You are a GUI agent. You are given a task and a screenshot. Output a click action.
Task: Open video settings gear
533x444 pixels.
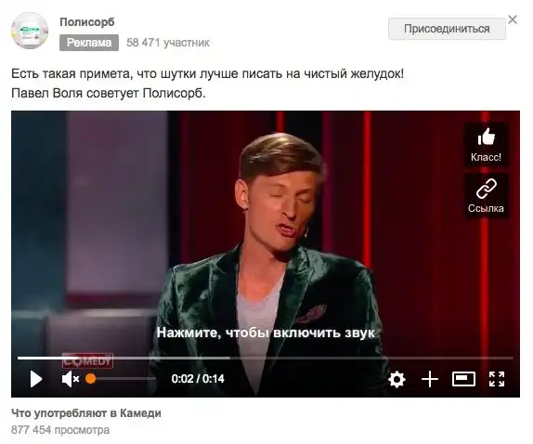[396, 379]
